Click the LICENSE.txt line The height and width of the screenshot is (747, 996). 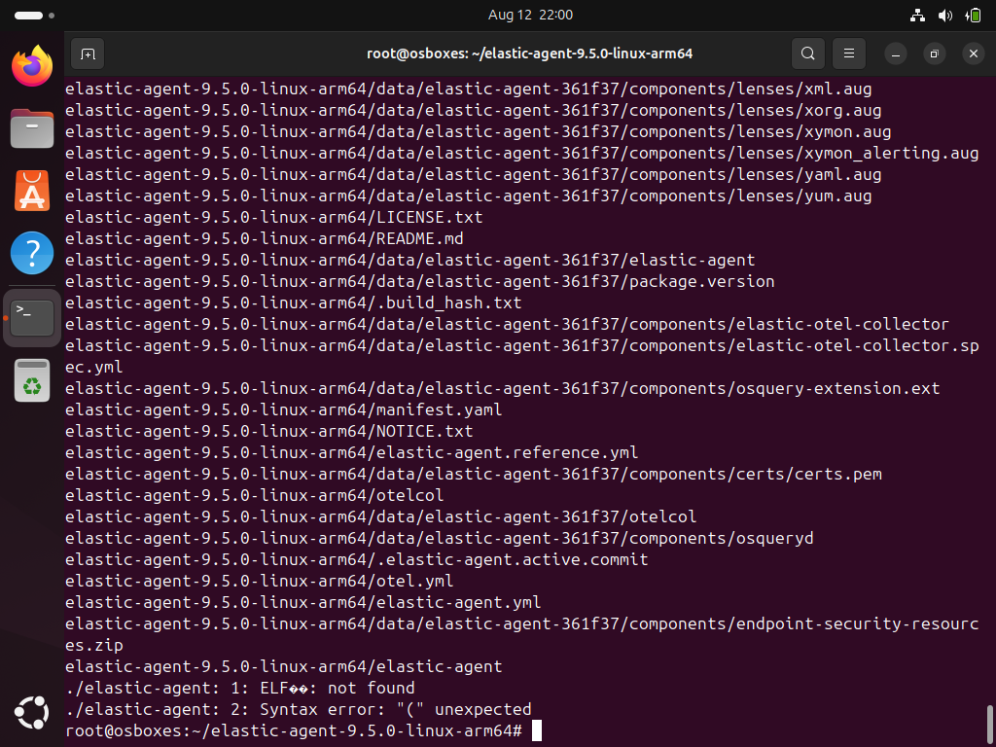pos(273,217)
